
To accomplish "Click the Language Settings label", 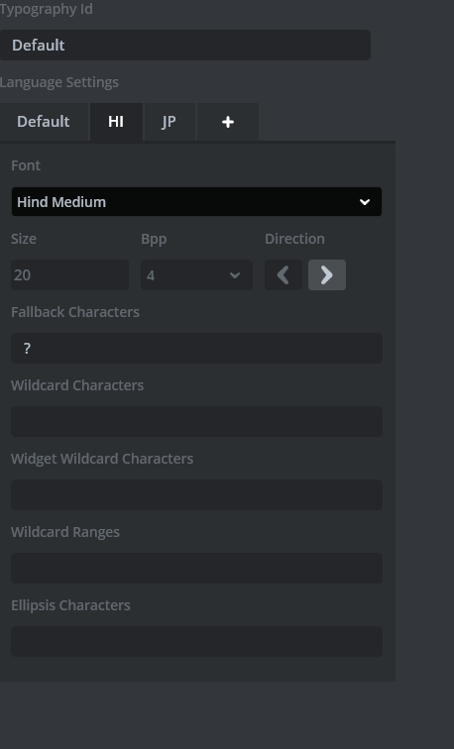I will pos(59,82).
